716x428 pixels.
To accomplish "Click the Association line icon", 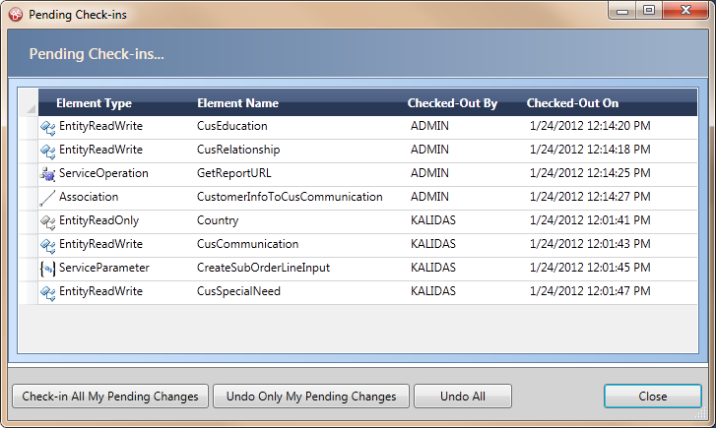I will 47,198.
